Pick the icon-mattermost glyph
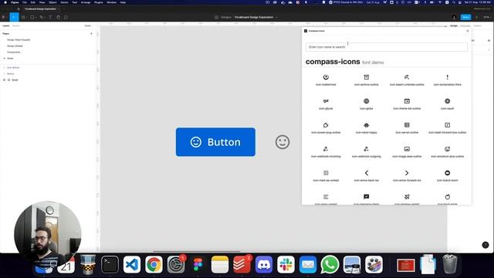The image size is (494, 278). coord(326,77)
